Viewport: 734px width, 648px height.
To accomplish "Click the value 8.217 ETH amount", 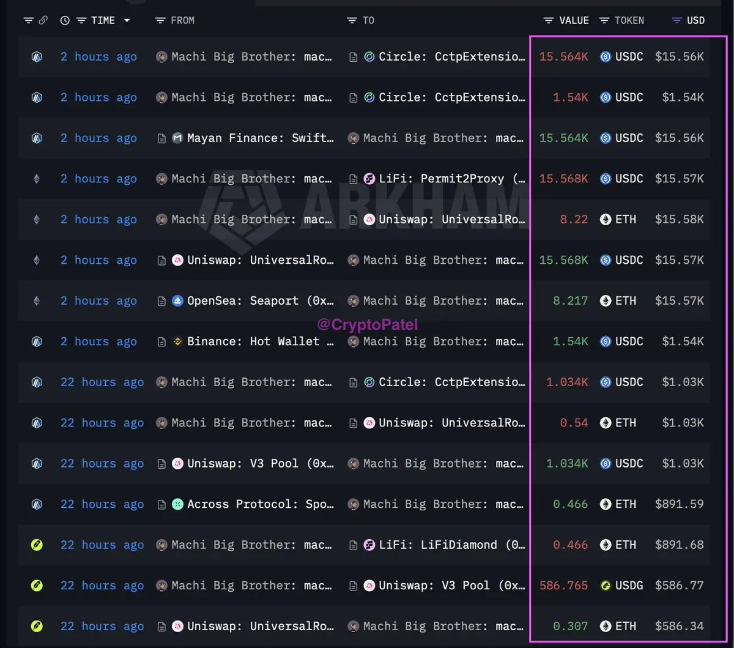I will (570, 301).
